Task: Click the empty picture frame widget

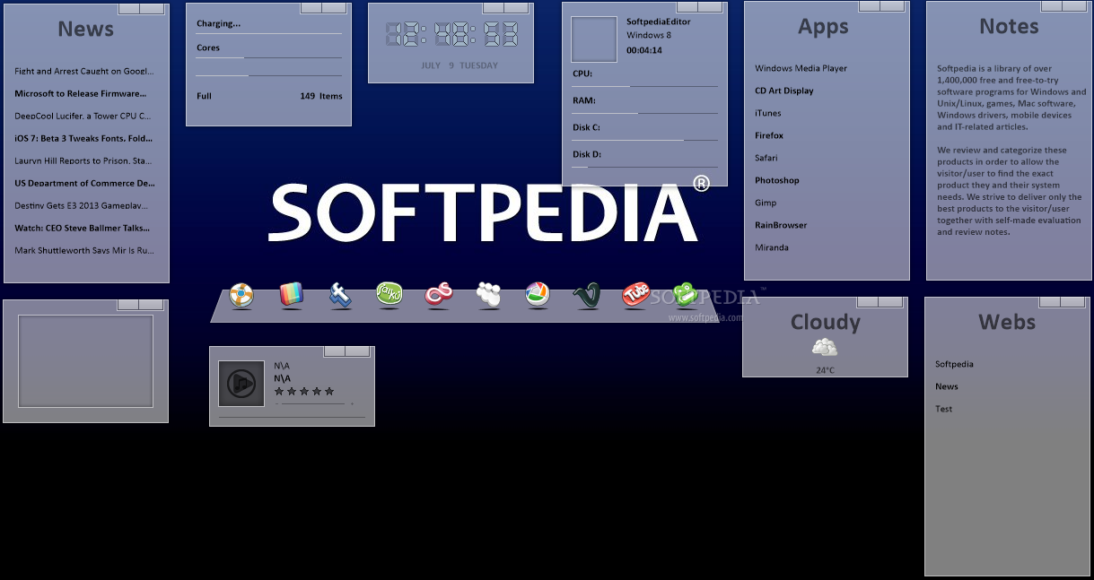Action: [x=85, y=360]
